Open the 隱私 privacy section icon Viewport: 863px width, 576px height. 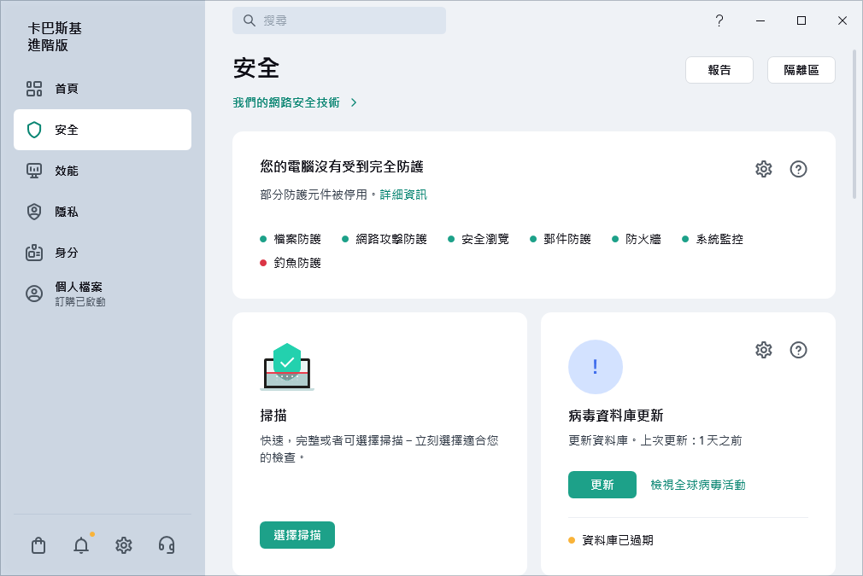click(34, 212)
